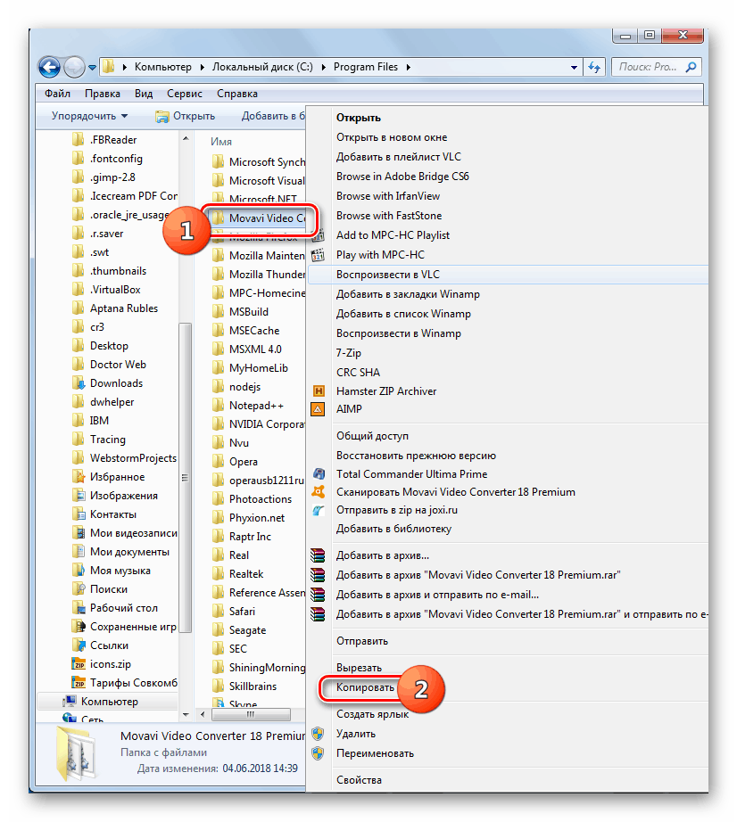Click the Movavi folder thumbnail in details pane

[77, 752]
